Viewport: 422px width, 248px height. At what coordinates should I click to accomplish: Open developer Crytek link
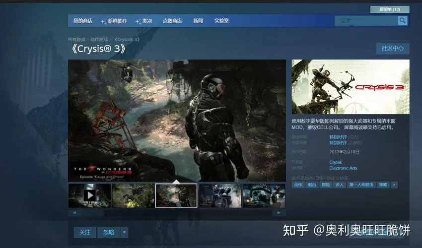click(x=336, y=162)
